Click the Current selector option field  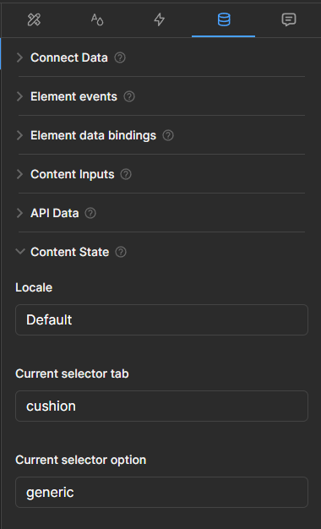pos(162,492)
